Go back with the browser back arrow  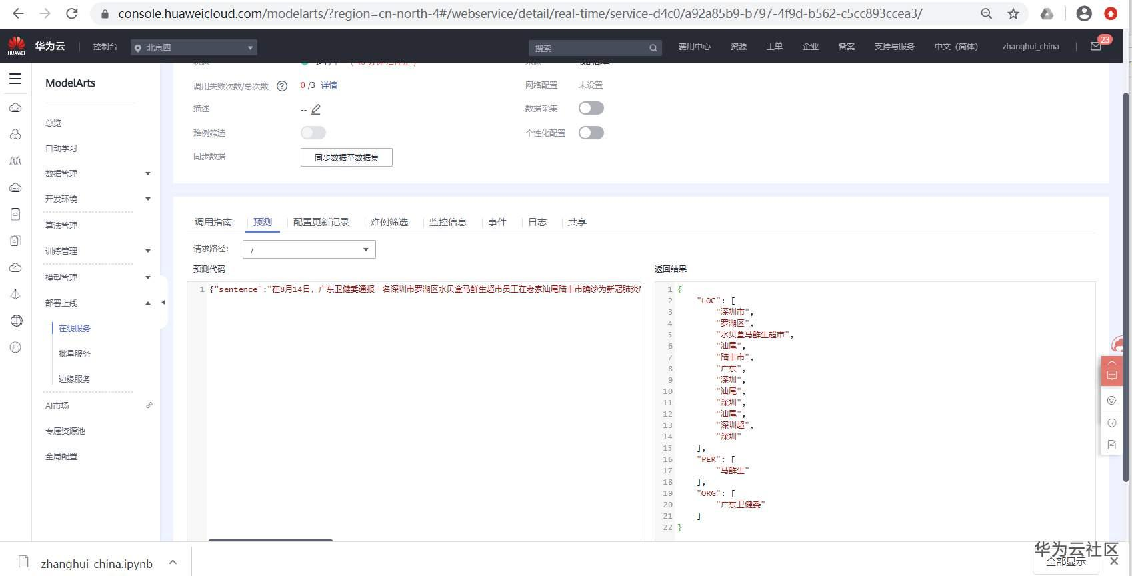click(18, 13)
